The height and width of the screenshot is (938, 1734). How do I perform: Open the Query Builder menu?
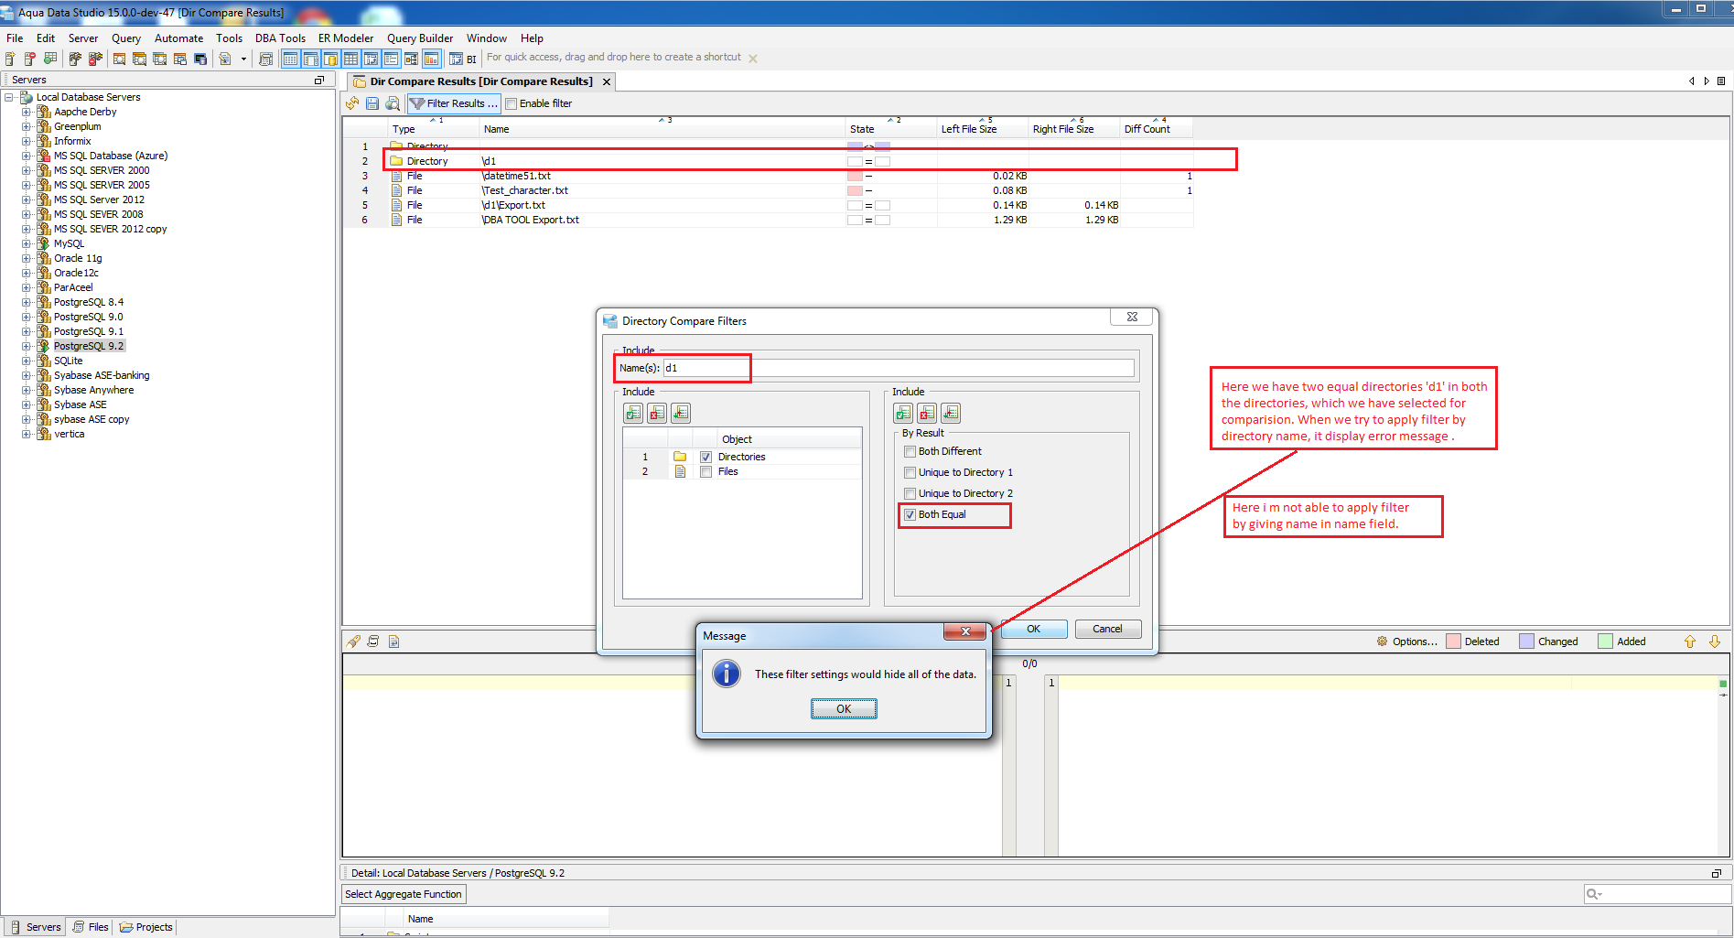point(420,38)
